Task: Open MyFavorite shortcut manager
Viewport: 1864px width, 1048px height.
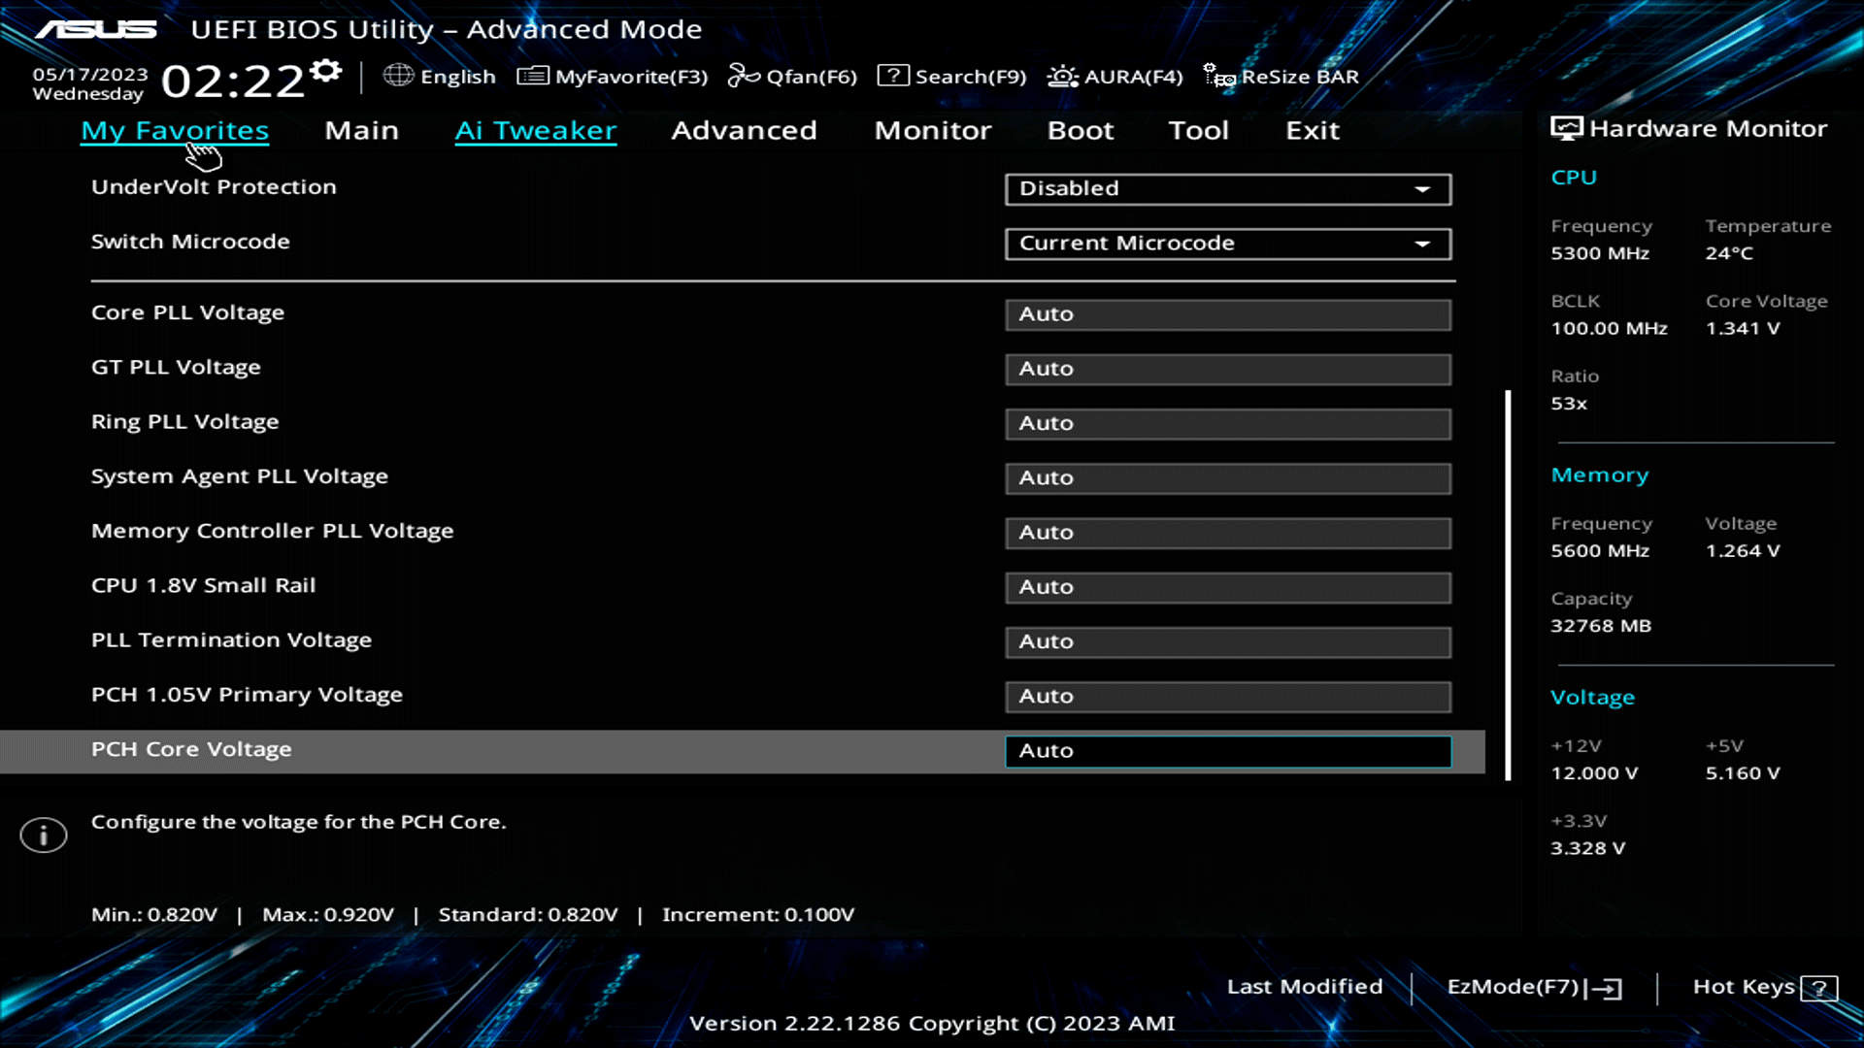Action: tap(627, 76)
